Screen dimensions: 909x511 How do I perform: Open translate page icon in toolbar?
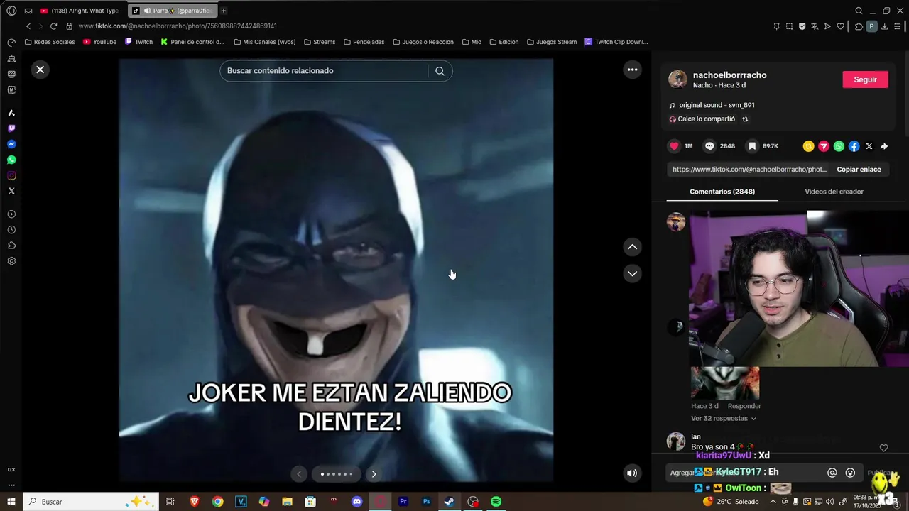pyautogui.click(x=815, y=26)
